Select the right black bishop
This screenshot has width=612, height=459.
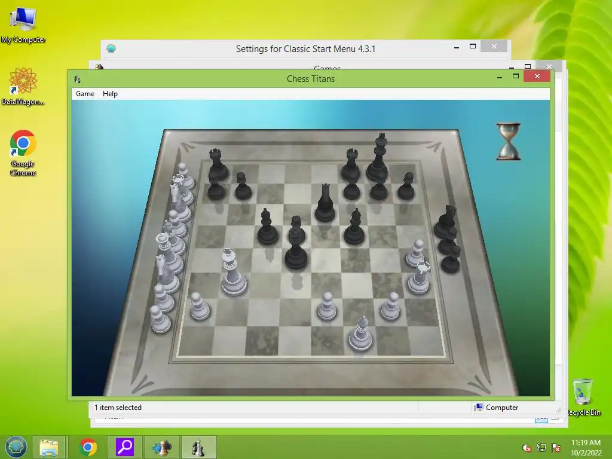click(x=354, y=227)
